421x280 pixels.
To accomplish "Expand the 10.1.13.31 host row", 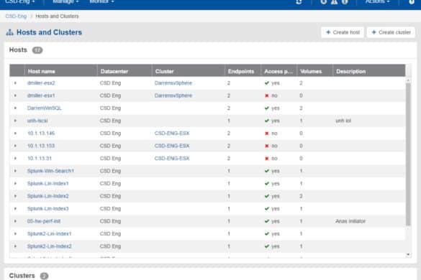I will [x=15, y=159].
